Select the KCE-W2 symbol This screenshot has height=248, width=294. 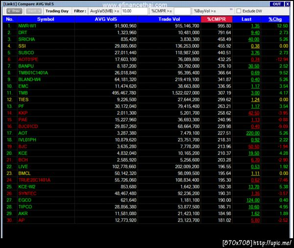click(x=27, y=187)
